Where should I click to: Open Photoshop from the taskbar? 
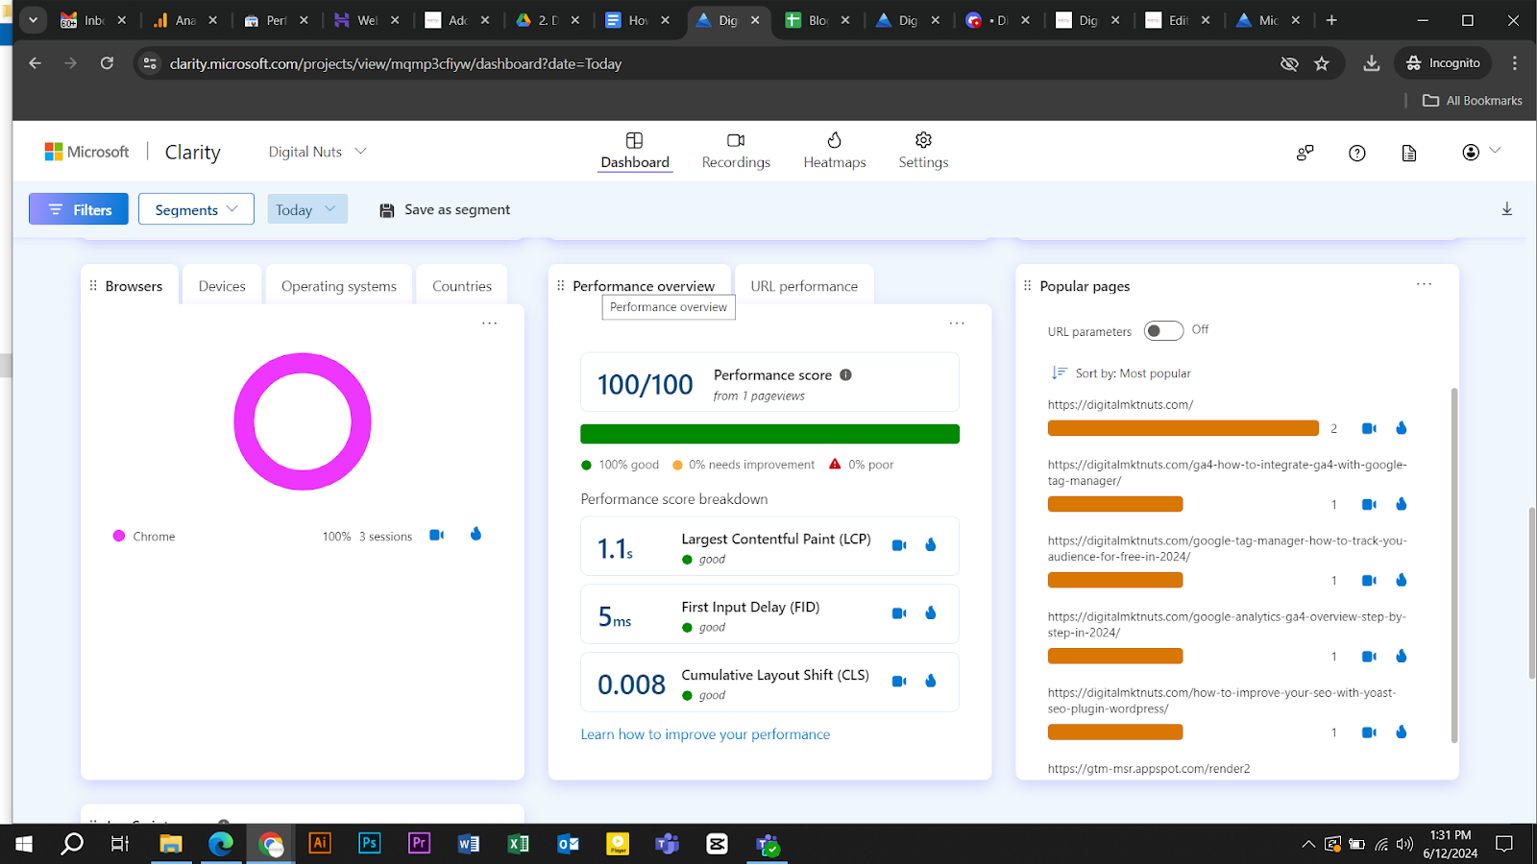(x=369, y=843)
